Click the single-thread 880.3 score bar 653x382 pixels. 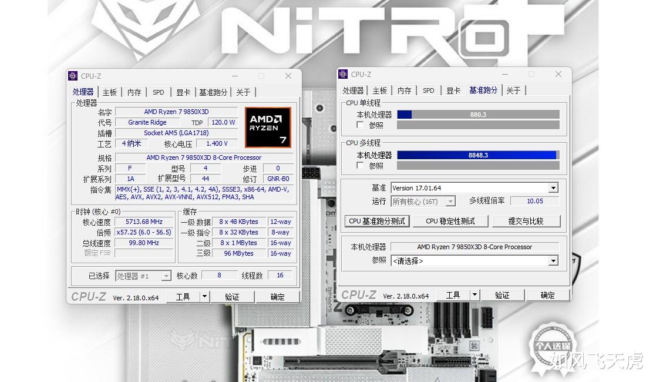[x=478, y=115]
